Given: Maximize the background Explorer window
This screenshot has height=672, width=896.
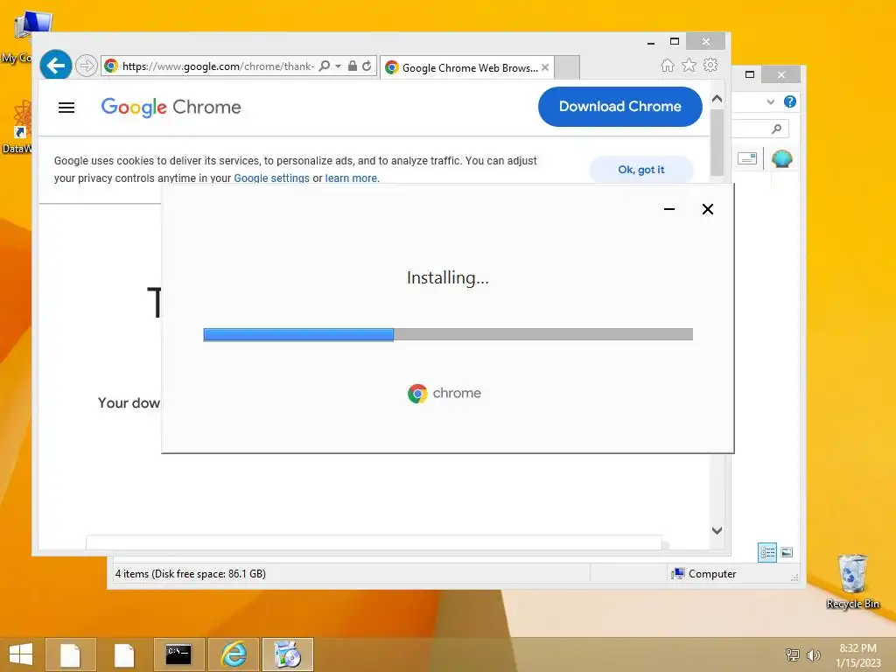Looking at the screenshot, I should [750, 74].
